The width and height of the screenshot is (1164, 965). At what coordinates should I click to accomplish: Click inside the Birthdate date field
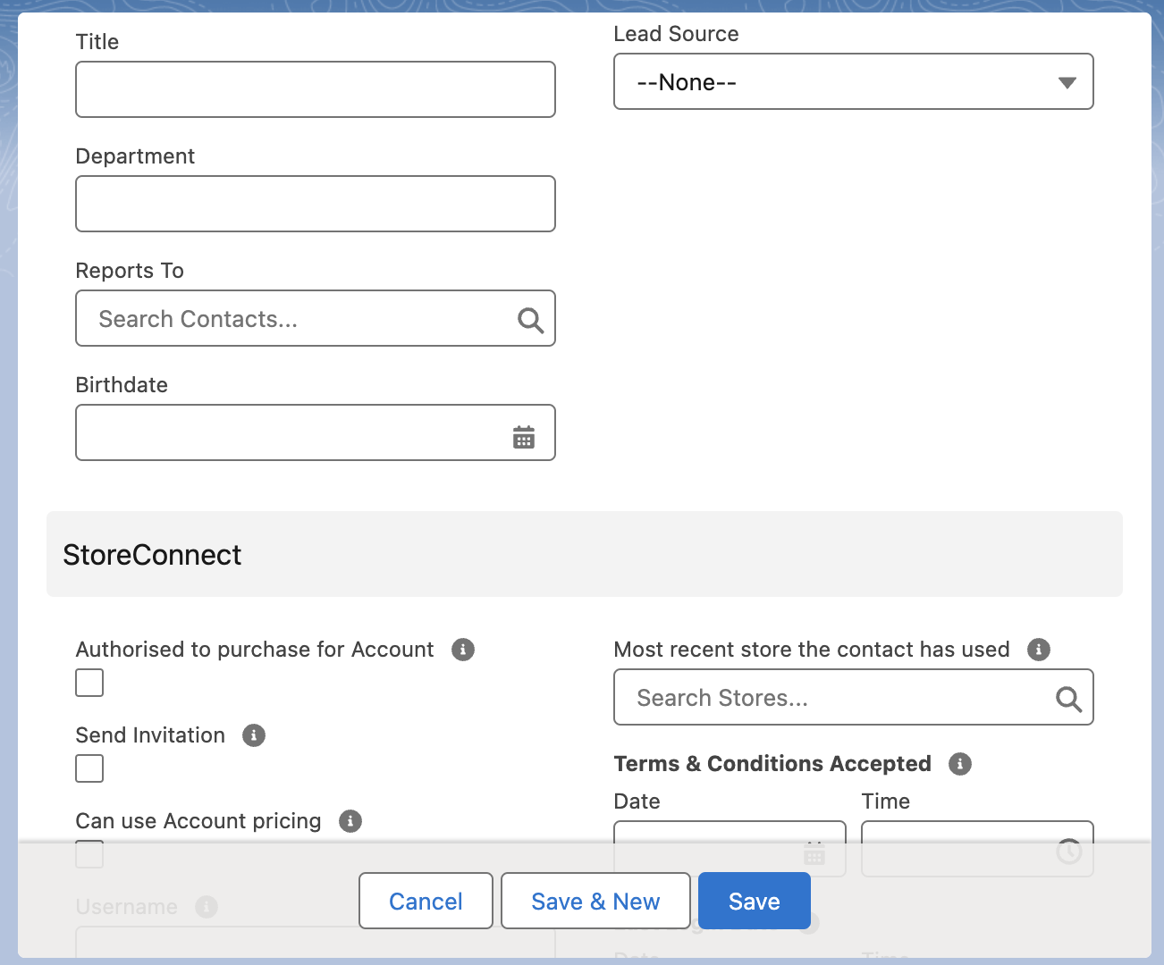(x=286, y=433)
